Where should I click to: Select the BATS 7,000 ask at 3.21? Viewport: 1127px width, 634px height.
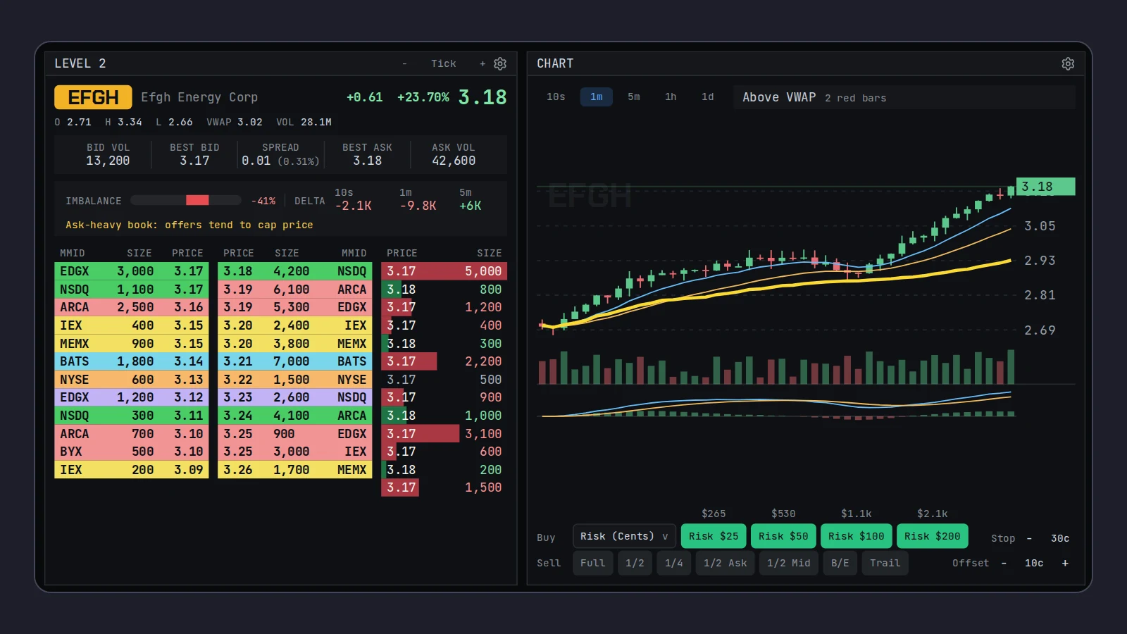pyautogui.click(x=295, y=361)
